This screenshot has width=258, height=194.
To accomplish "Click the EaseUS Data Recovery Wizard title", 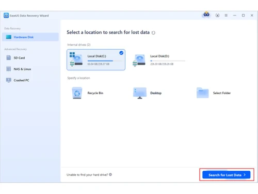I will coord(29,16).
